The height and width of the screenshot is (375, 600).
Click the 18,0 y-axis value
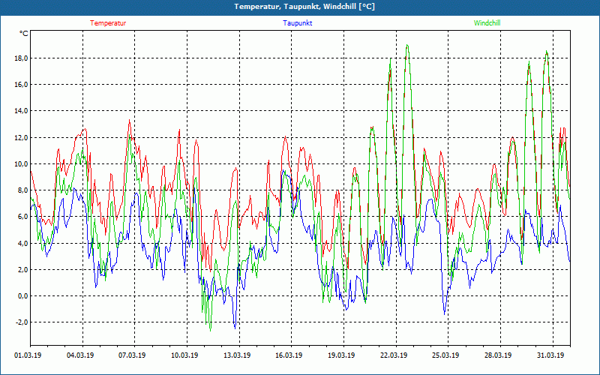(21, 58)
